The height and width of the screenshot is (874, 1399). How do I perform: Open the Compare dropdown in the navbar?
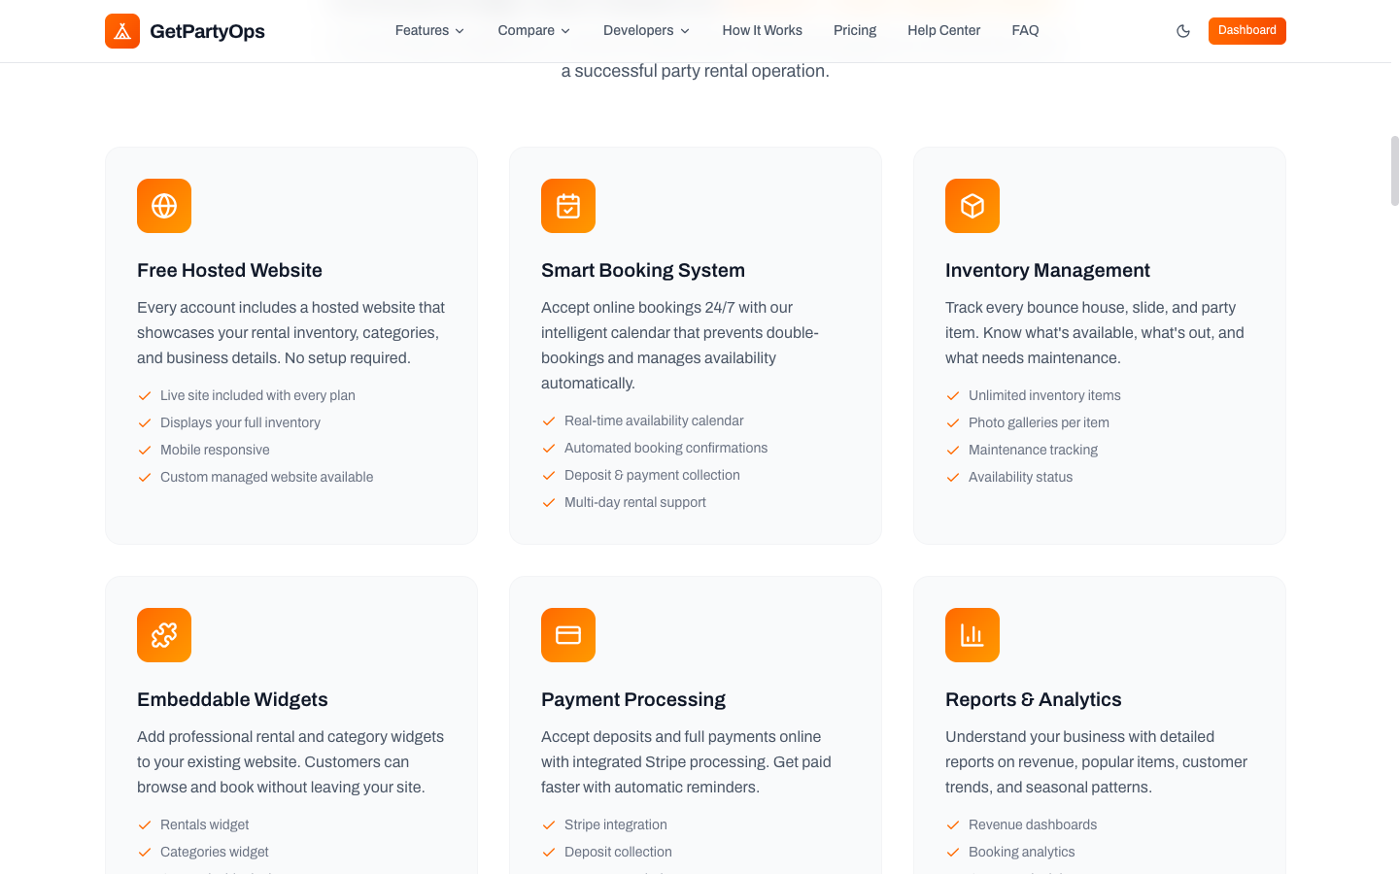point(534,31)
